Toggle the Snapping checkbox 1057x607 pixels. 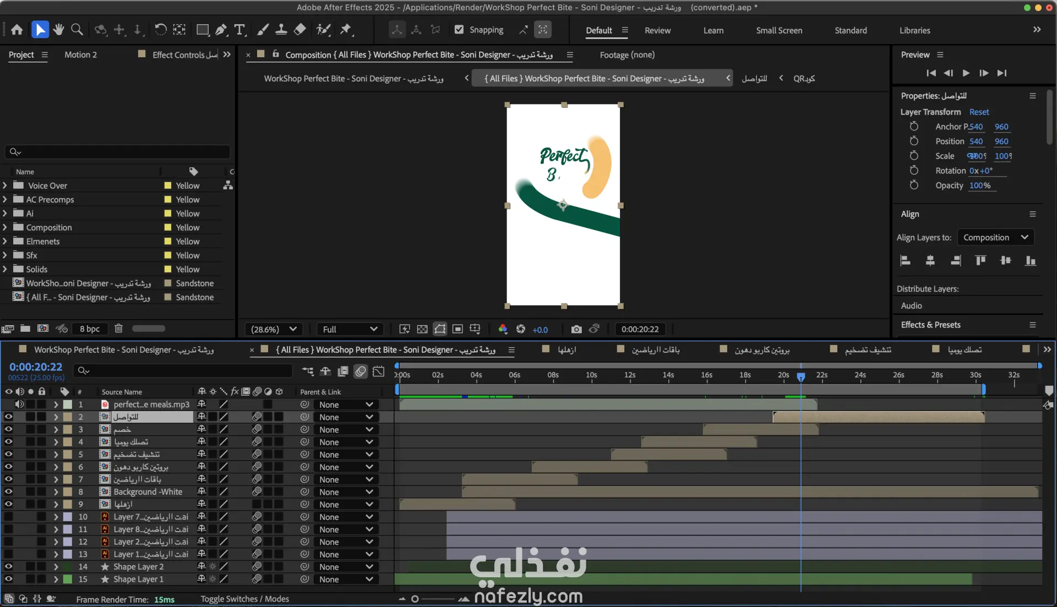459,30
